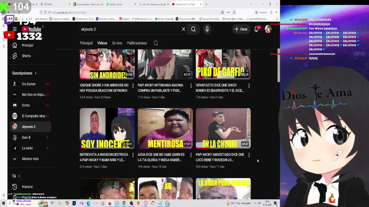The image size is (369, 207).
Task: Bookmark this page with the star
Action: pyautogui.click(x=234, y=12)
